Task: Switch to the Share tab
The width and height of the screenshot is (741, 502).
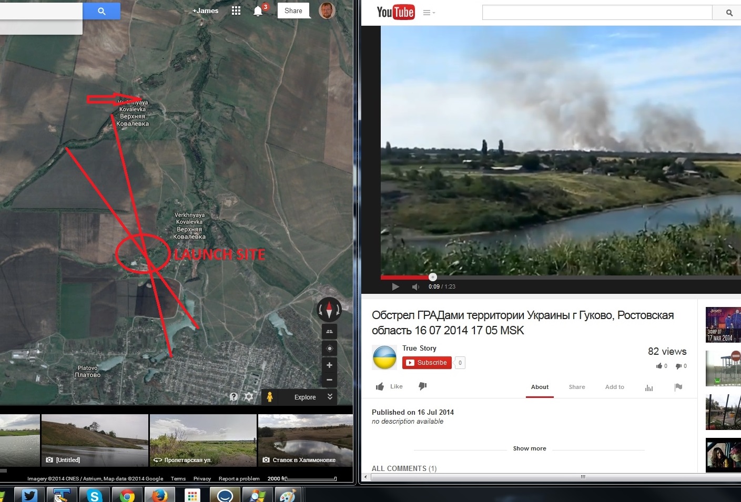Action: (x=576, y=387)
